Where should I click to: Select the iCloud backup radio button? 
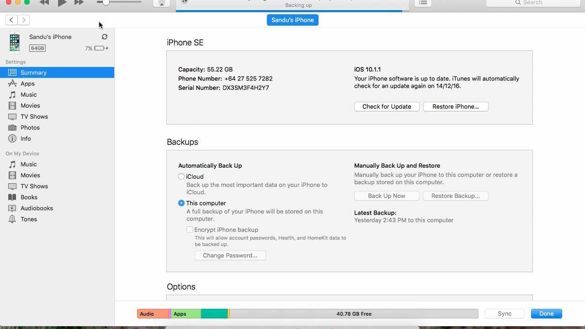pos(181,176)
